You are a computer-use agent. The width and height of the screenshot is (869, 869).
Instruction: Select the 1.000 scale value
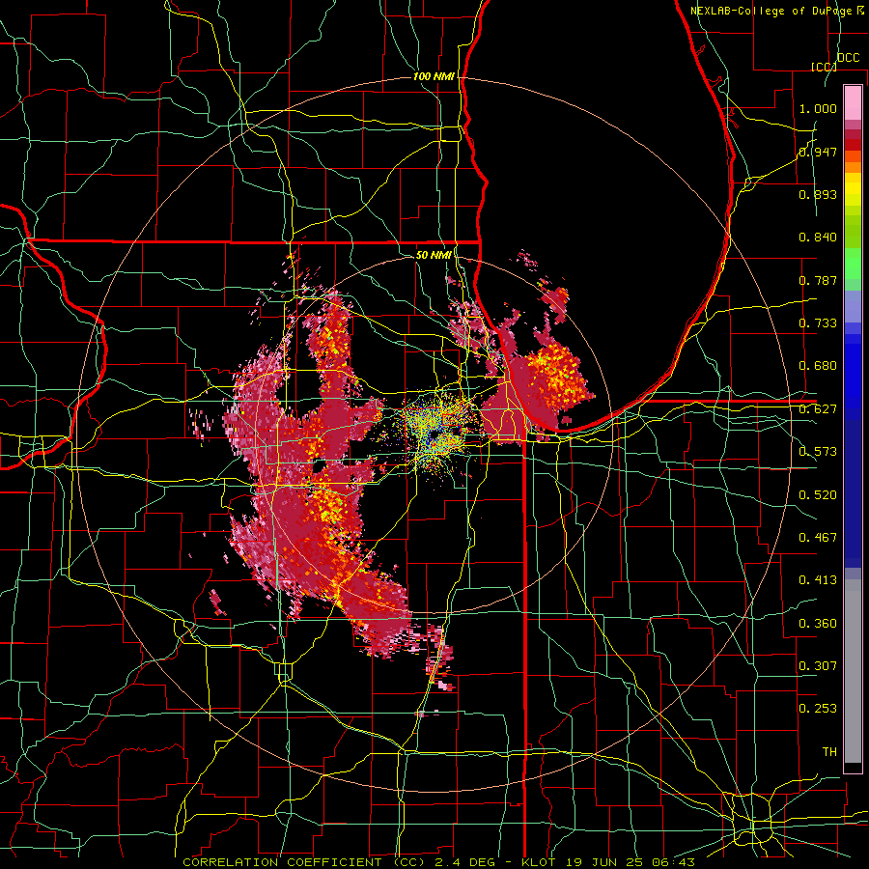click(818, 108)
